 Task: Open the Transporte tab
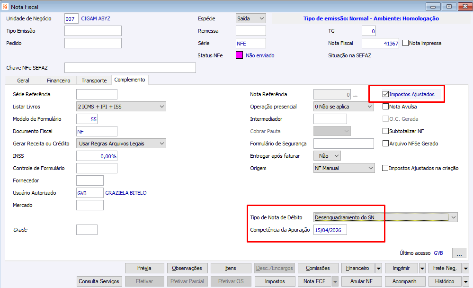[x=94, y=81]
